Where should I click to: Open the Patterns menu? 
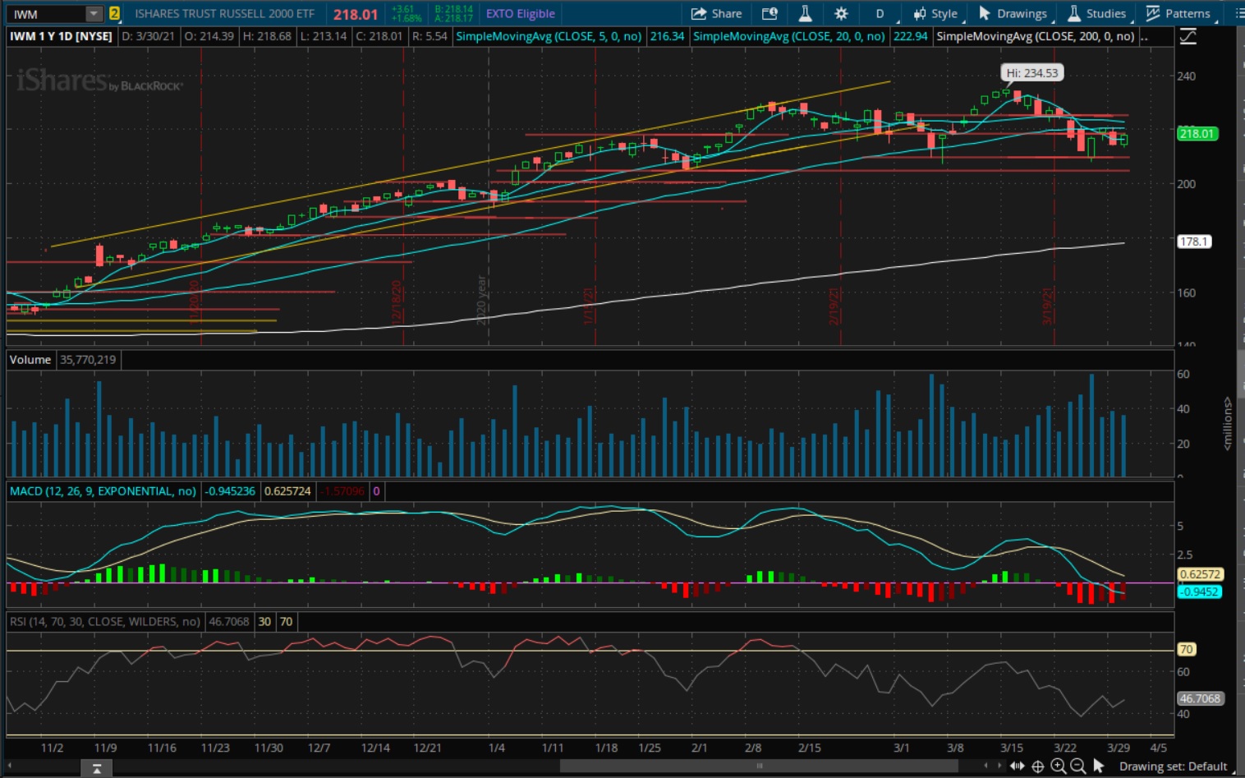coord(1178,14)
